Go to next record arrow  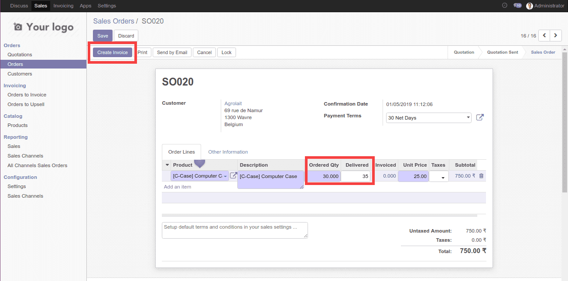point(556,35)
